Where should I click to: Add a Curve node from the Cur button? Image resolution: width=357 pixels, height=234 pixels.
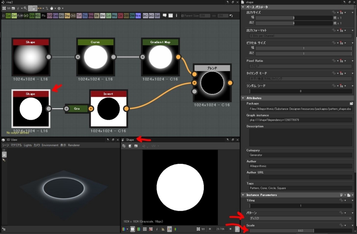click(x=8, y=16)
